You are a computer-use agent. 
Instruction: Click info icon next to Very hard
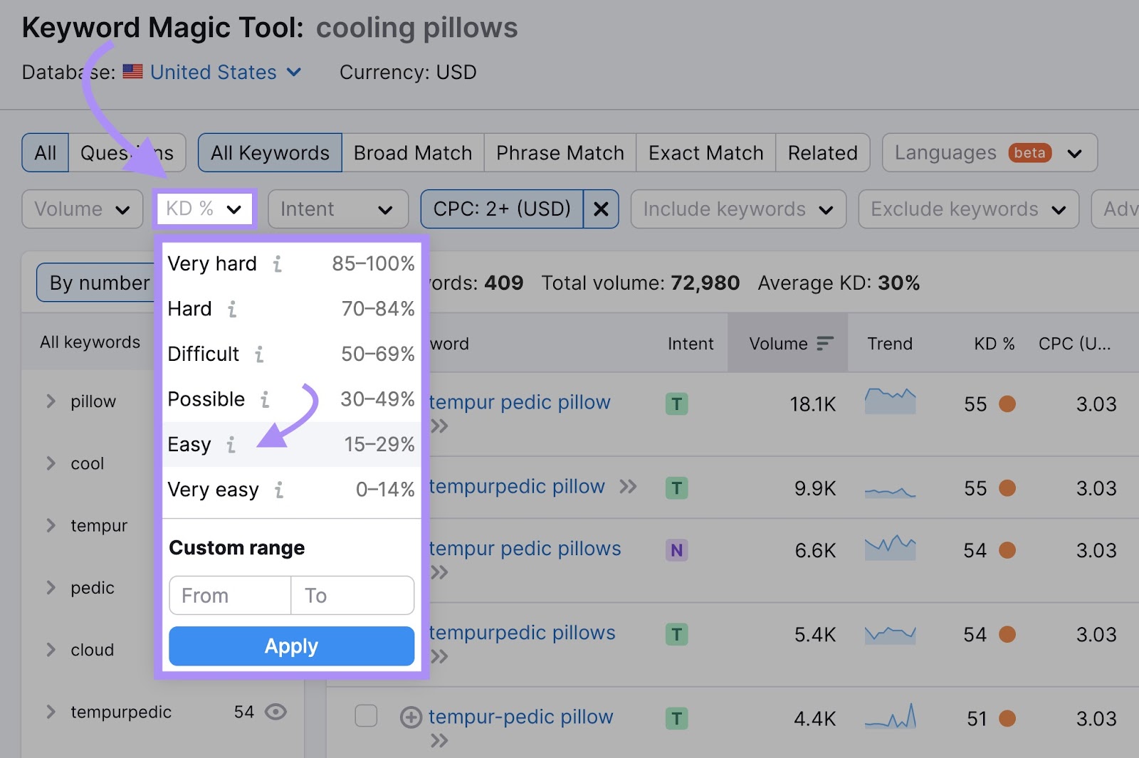(x=278, y=264)
